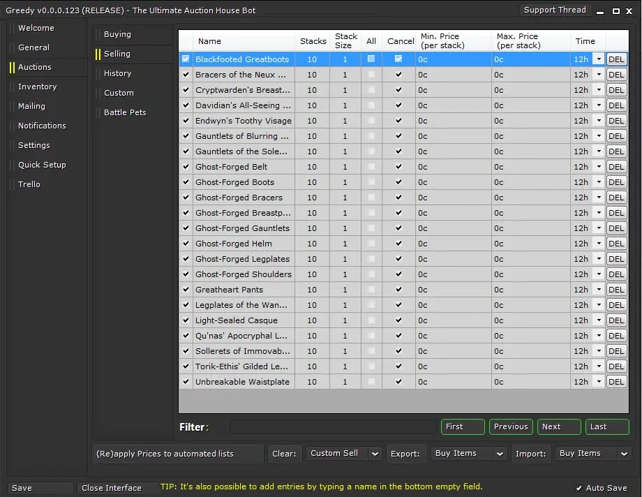Open the Quick Setup section

pos(42,165)
